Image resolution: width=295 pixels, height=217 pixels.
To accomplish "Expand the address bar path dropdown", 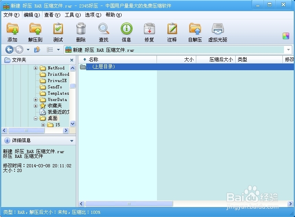I will pyautogui.click(x=288, y=50).
